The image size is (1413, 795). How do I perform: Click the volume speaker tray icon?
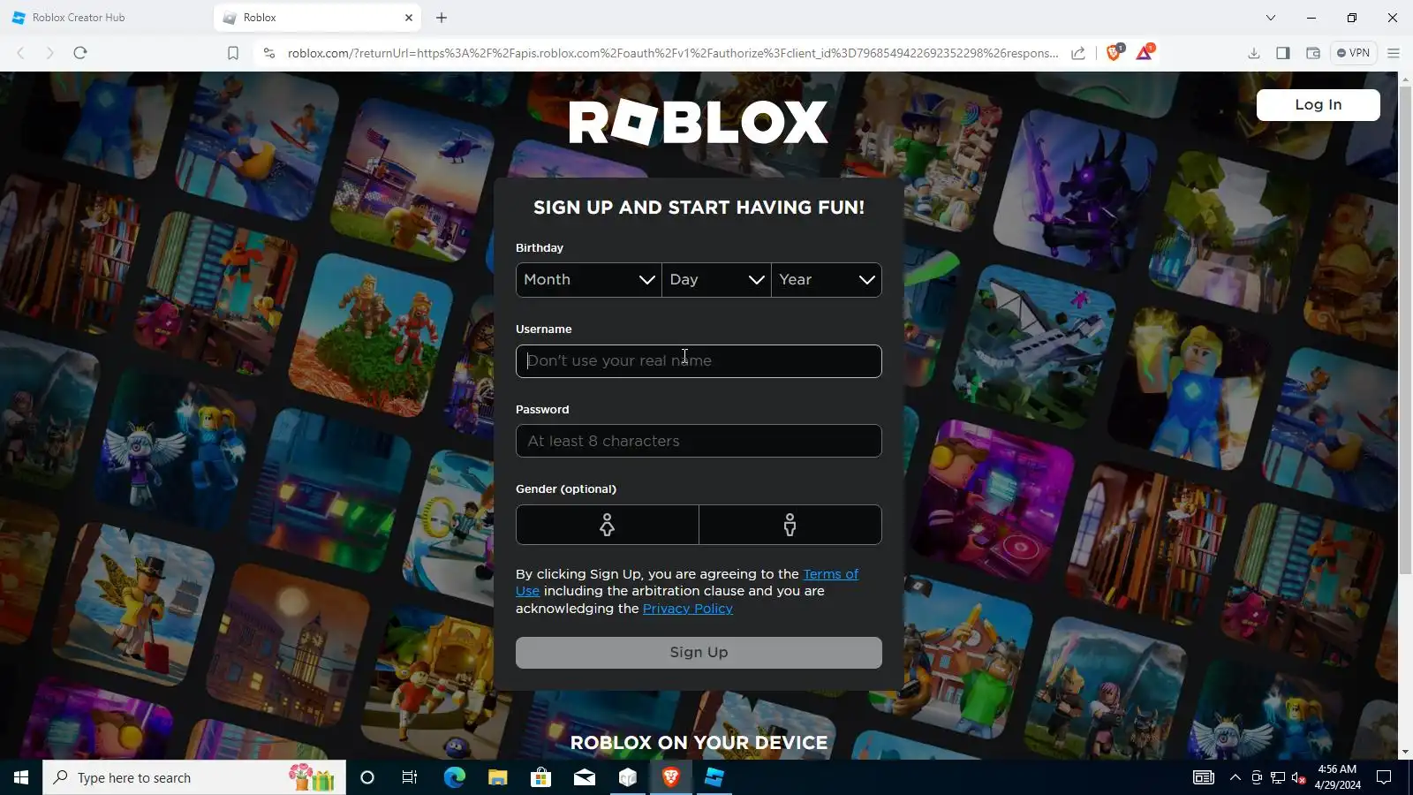1299,777
